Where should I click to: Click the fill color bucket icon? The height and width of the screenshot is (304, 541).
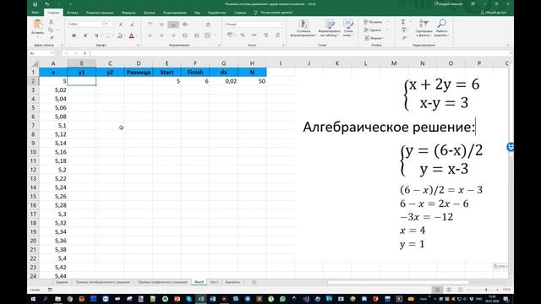tap(120, 35)
